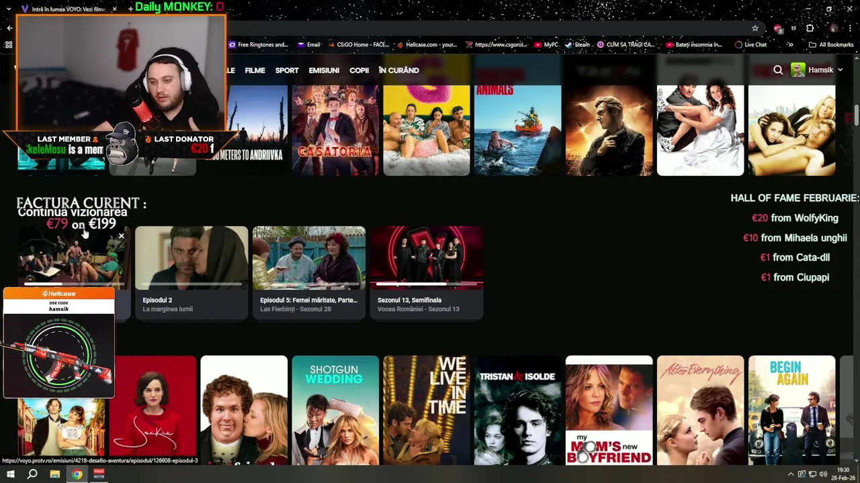860x483 pixels.
Task: Open the Begin Again poster
Action: click(x=792, y=410)
